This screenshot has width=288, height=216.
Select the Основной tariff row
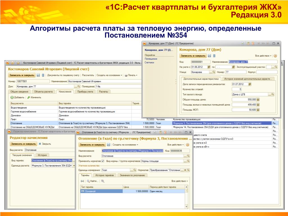click(x=133, y=191)
